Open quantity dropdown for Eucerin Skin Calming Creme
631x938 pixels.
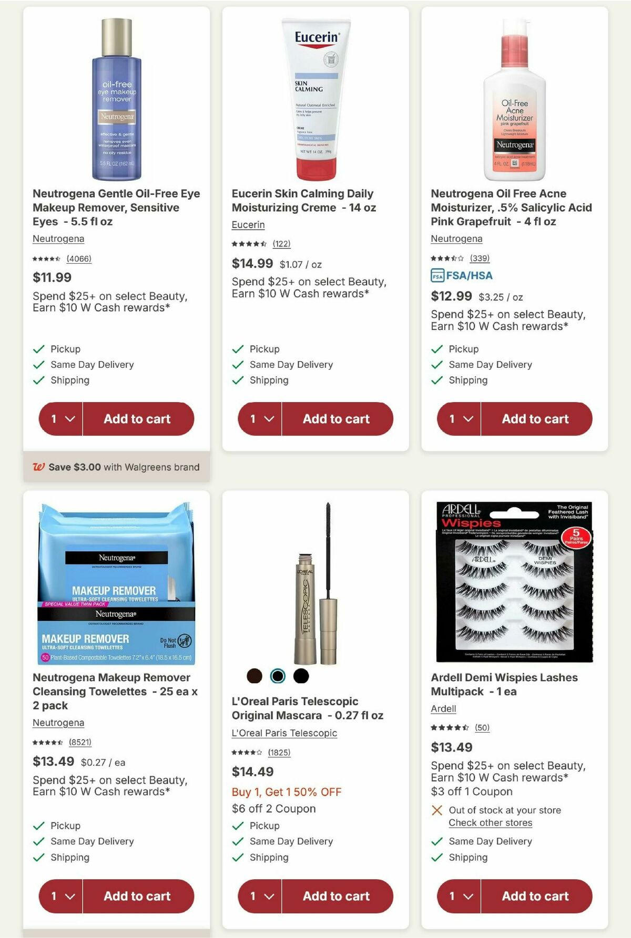[259, 419]
